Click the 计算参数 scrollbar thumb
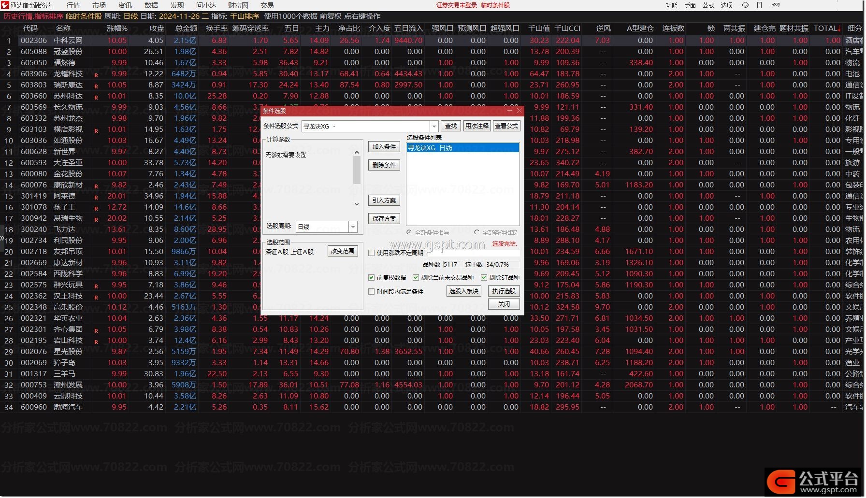This screenshot has height=498, width=866. (357, 171)
